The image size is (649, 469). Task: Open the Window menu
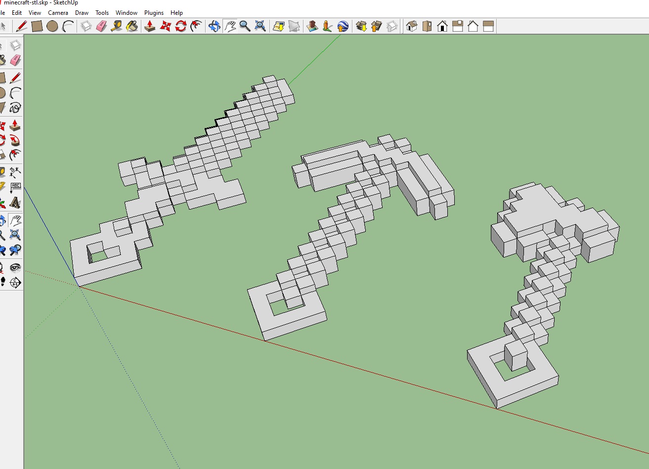point(127,13)
